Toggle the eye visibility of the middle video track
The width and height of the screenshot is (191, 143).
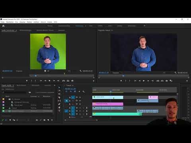point(80,100)
